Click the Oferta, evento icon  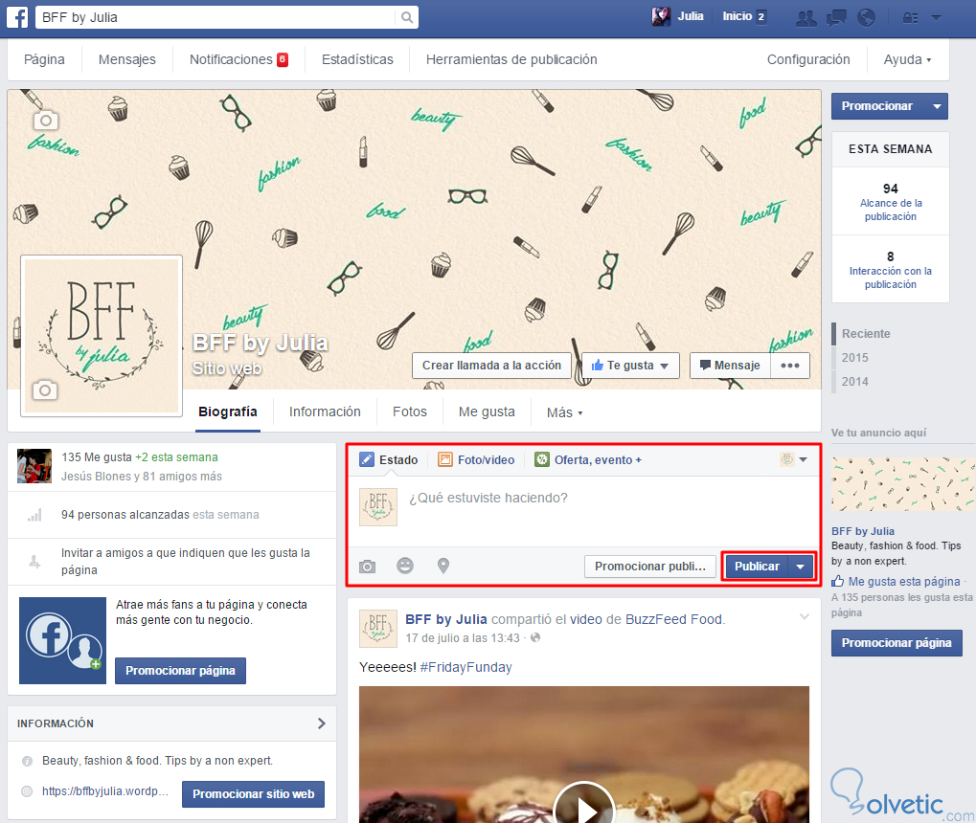[542, 459]
